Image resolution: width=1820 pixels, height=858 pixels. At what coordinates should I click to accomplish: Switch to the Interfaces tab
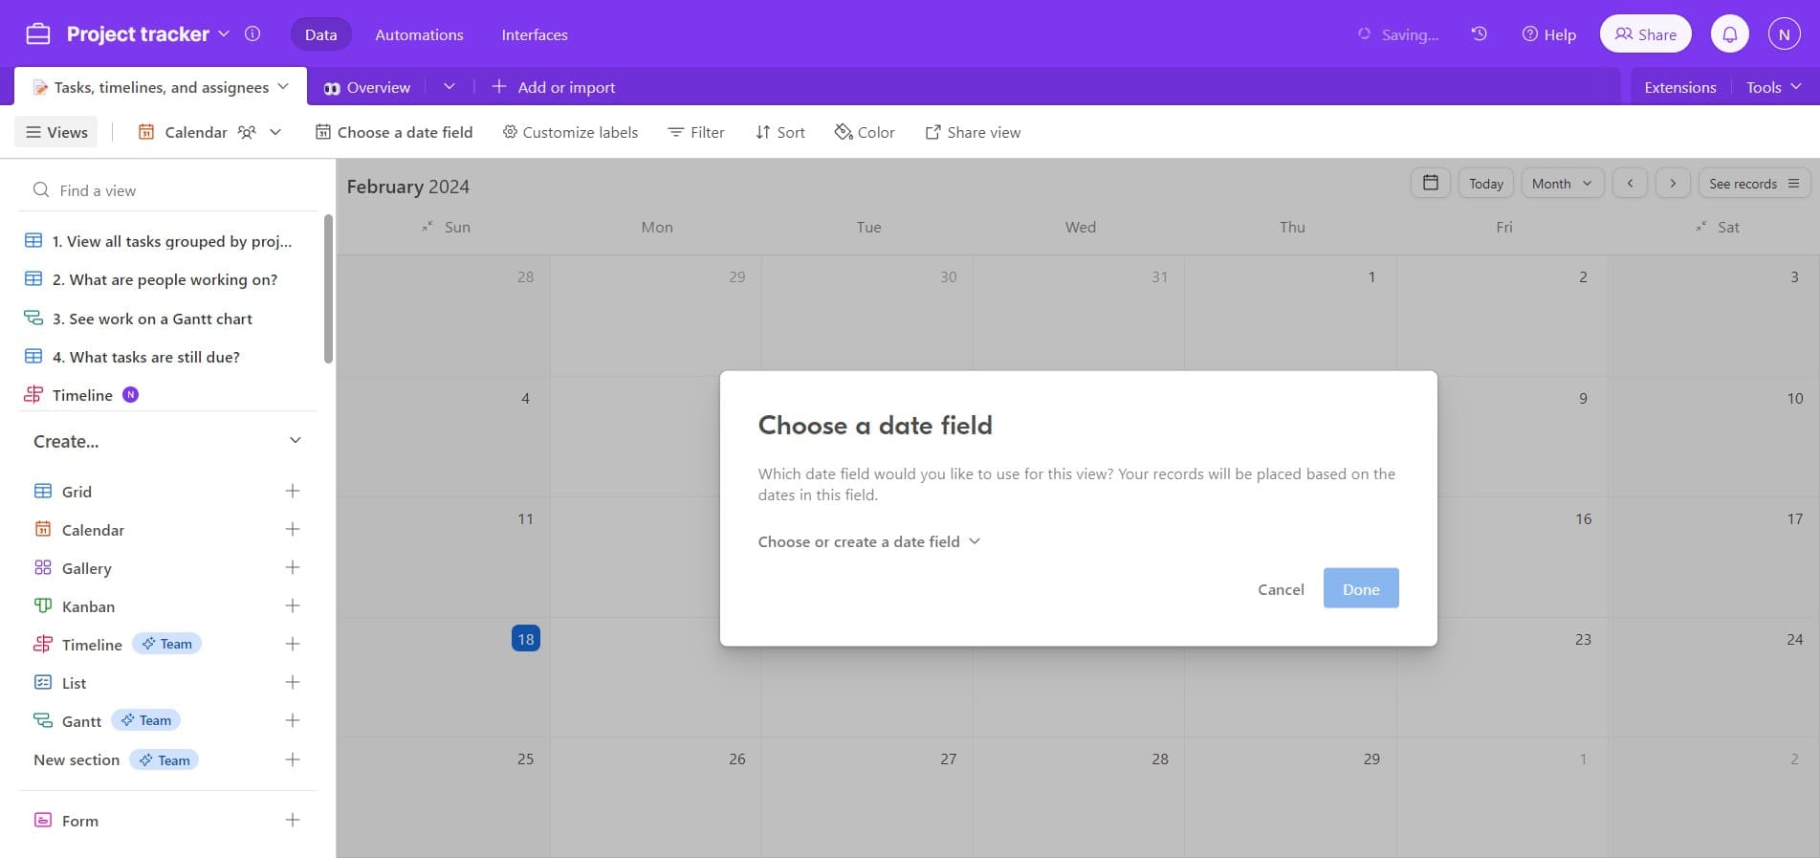535,34
